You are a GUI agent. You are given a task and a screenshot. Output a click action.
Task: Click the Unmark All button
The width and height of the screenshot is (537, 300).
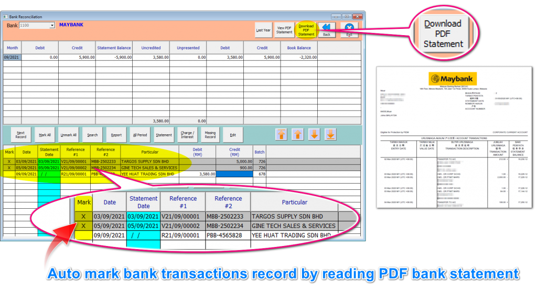click(69, 135)
